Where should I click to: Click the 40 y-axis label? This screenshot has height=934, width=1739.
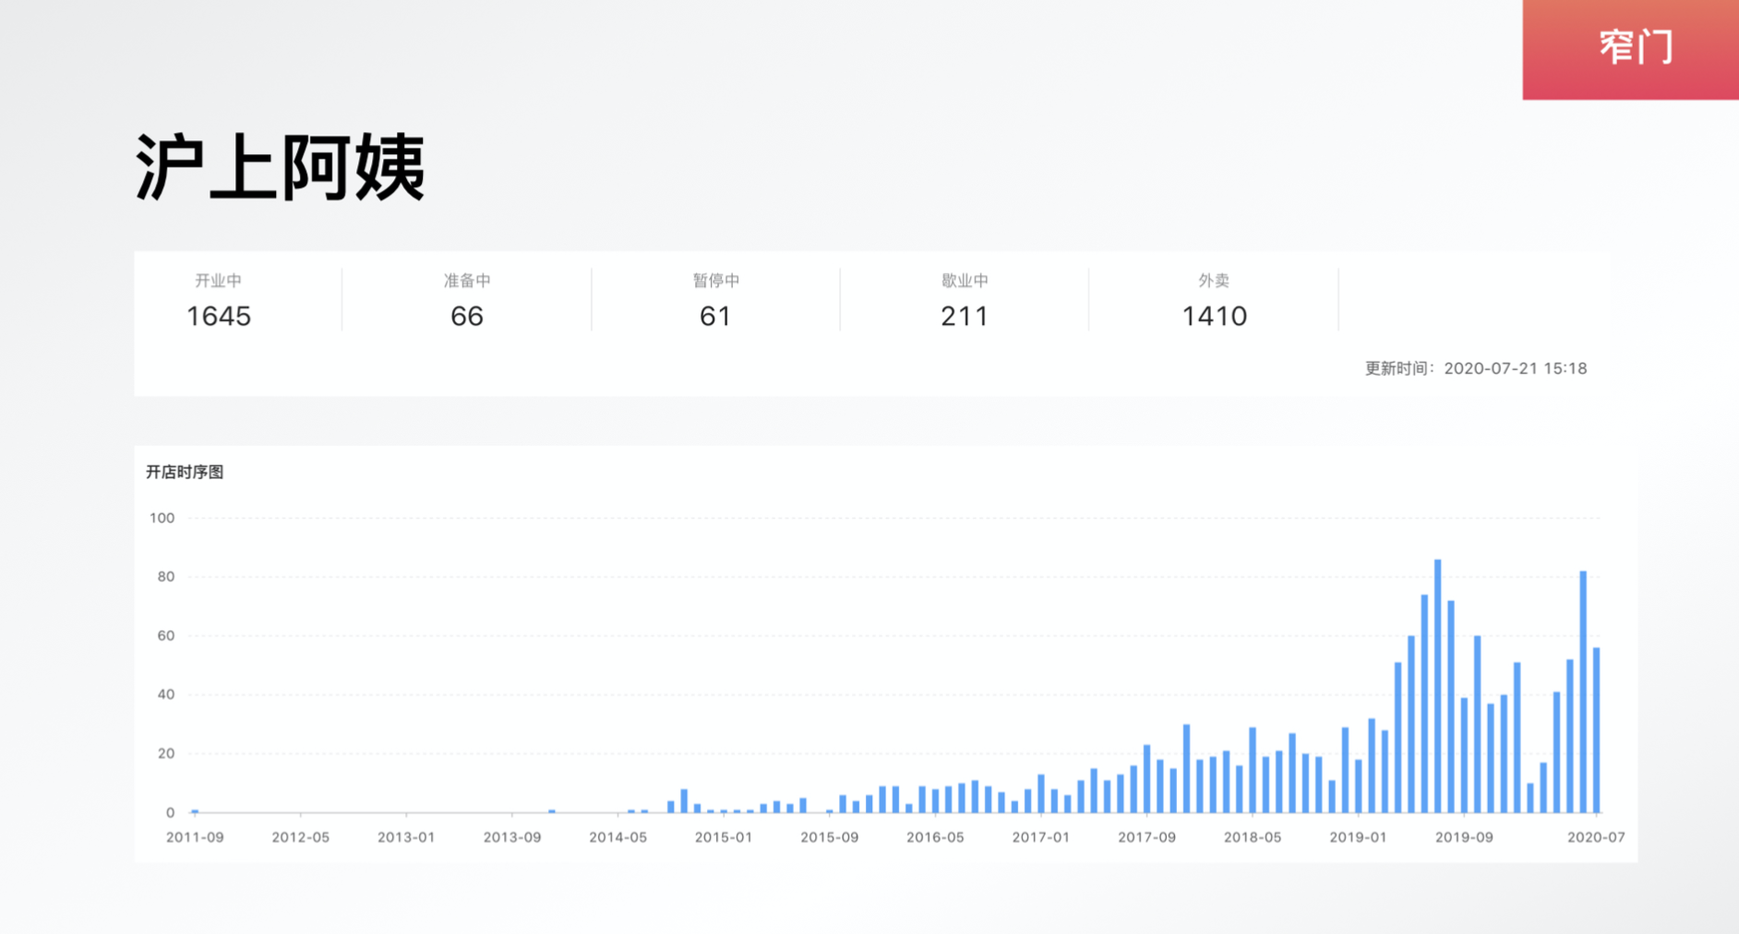point(166,695)
